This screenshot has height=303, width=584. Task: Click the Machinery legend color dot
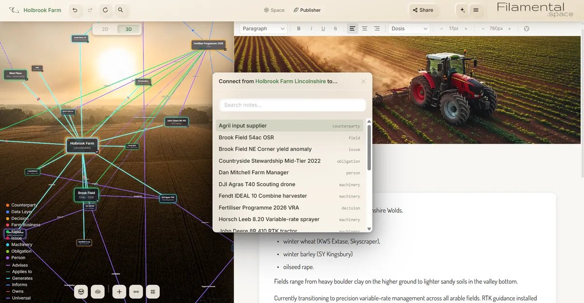[x=8, y=245]
